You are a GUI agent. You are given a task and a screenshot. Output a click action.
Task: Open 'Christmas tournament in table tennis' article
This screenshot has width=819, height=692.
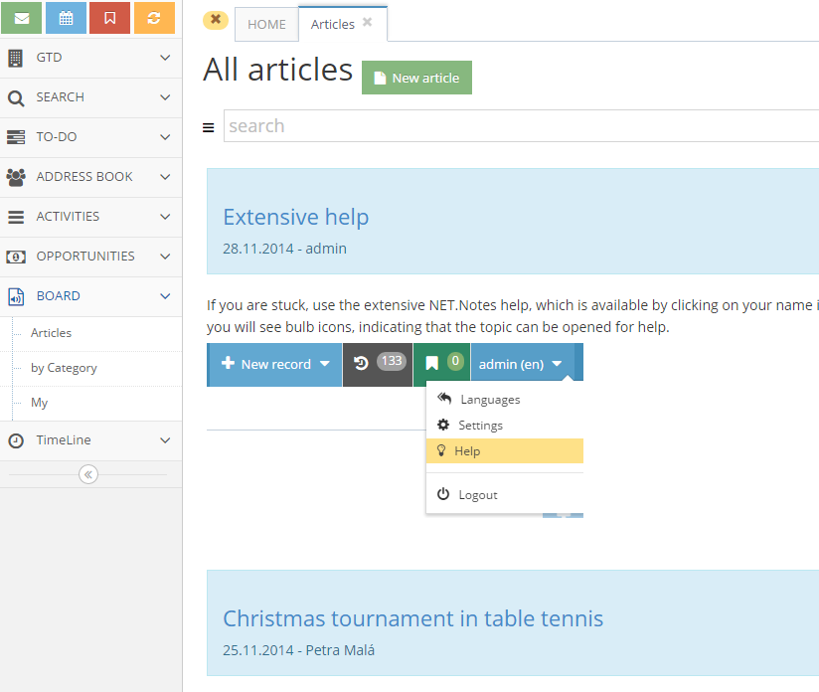pyautogui.click(x=412, y=618)
